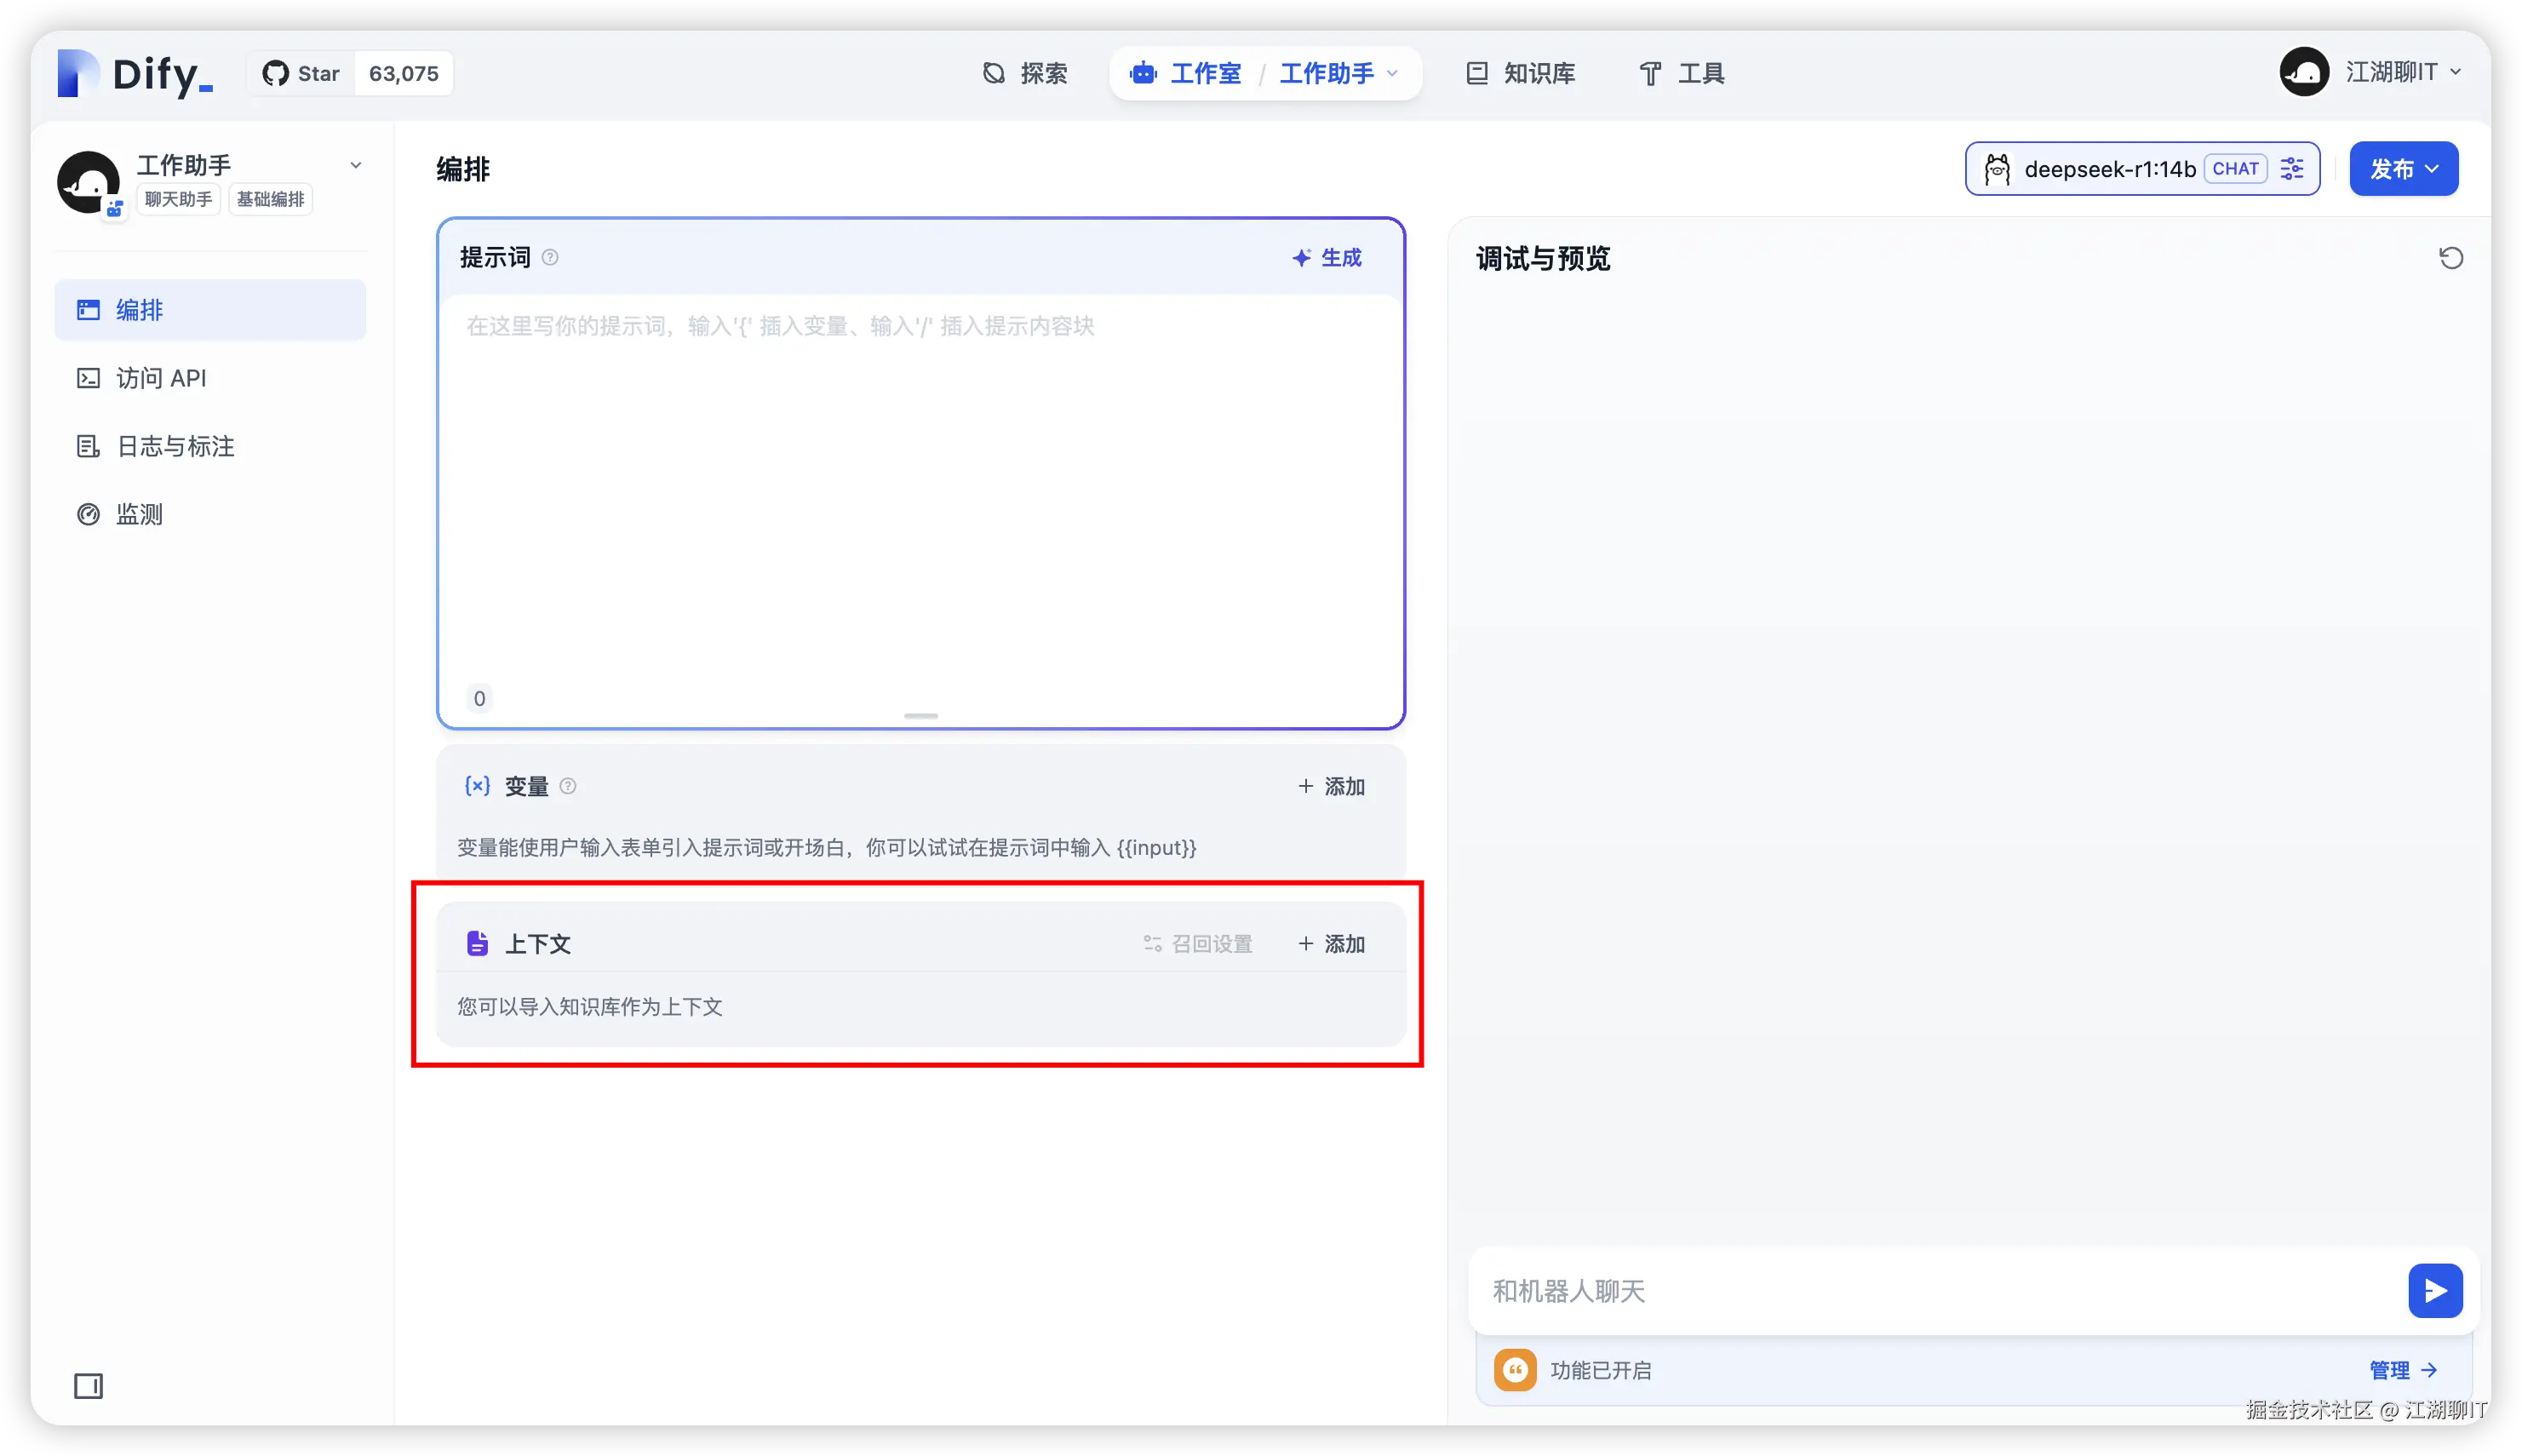Collapse the sidebar with bottom-left icon
Image resolution: width=2522 pixels, height=1456 pixels.
tap(89, 1387)
